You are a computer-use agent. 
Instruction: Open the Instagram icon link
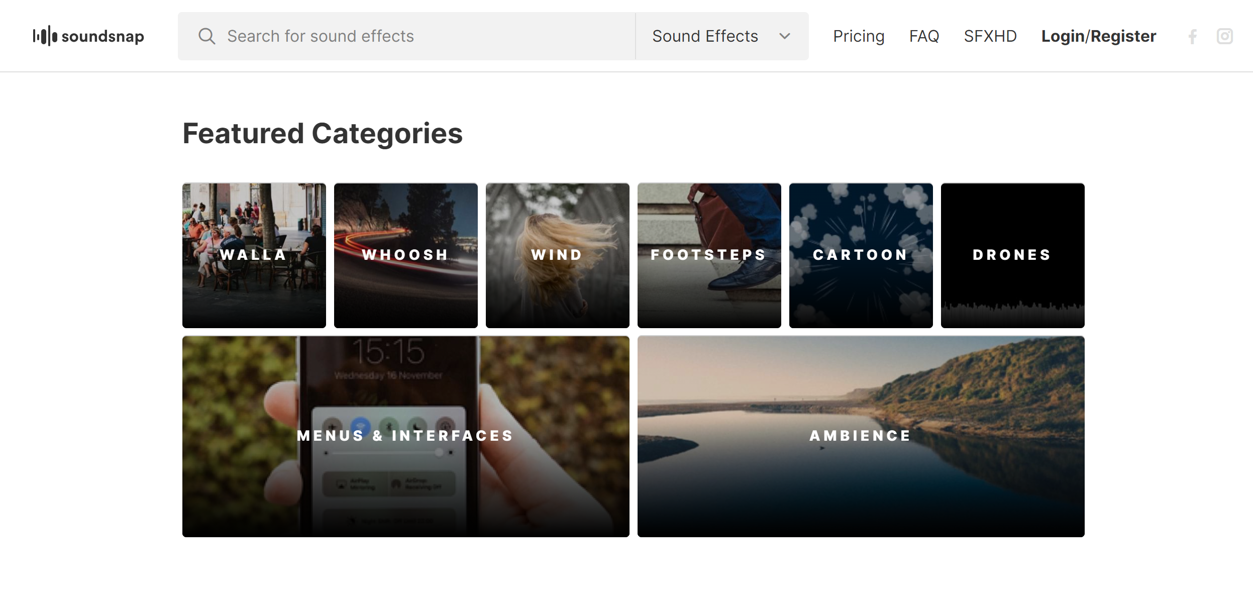(x=1224, y=36)
